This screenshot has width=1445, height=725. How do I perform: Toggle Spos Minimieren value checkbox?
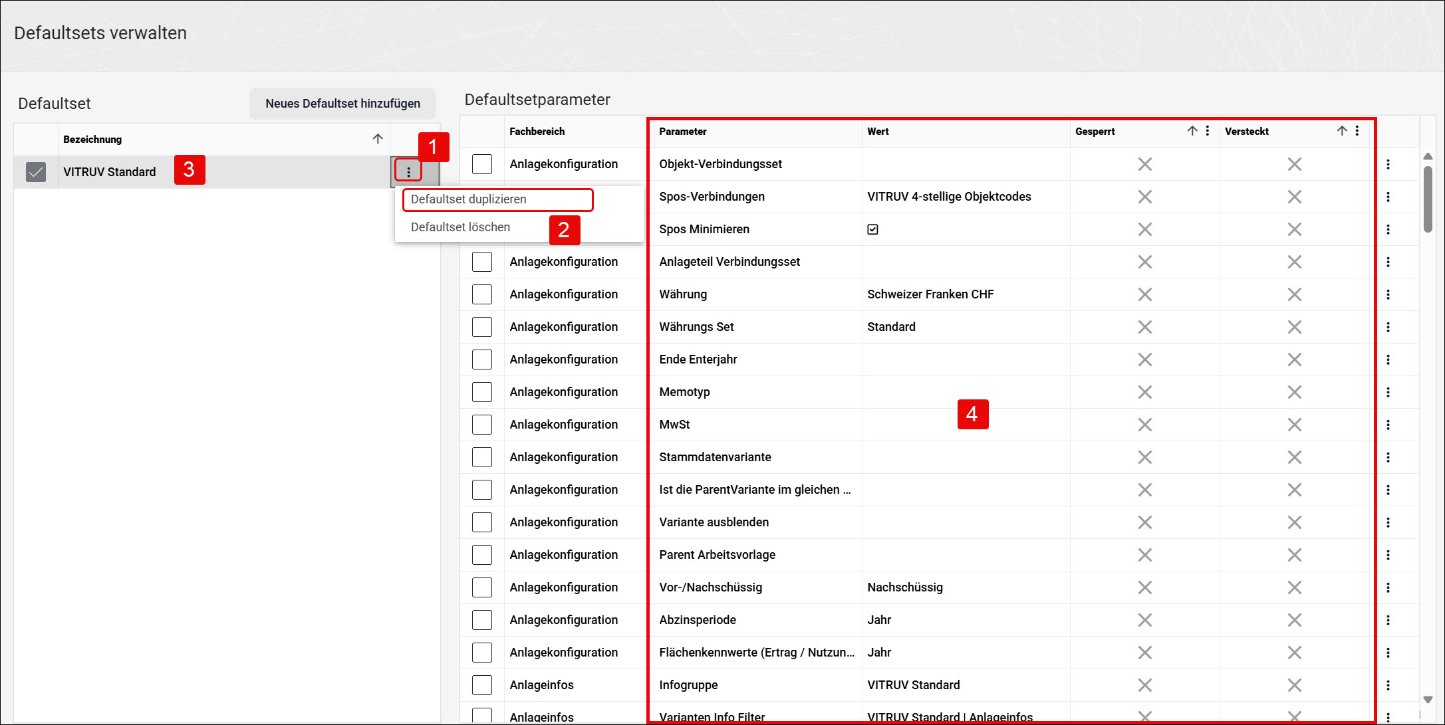pos(872,229)
